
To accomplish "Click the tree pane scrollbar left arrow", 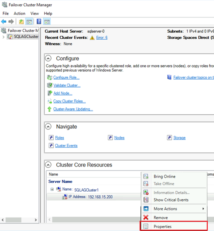I will (3, 220).
